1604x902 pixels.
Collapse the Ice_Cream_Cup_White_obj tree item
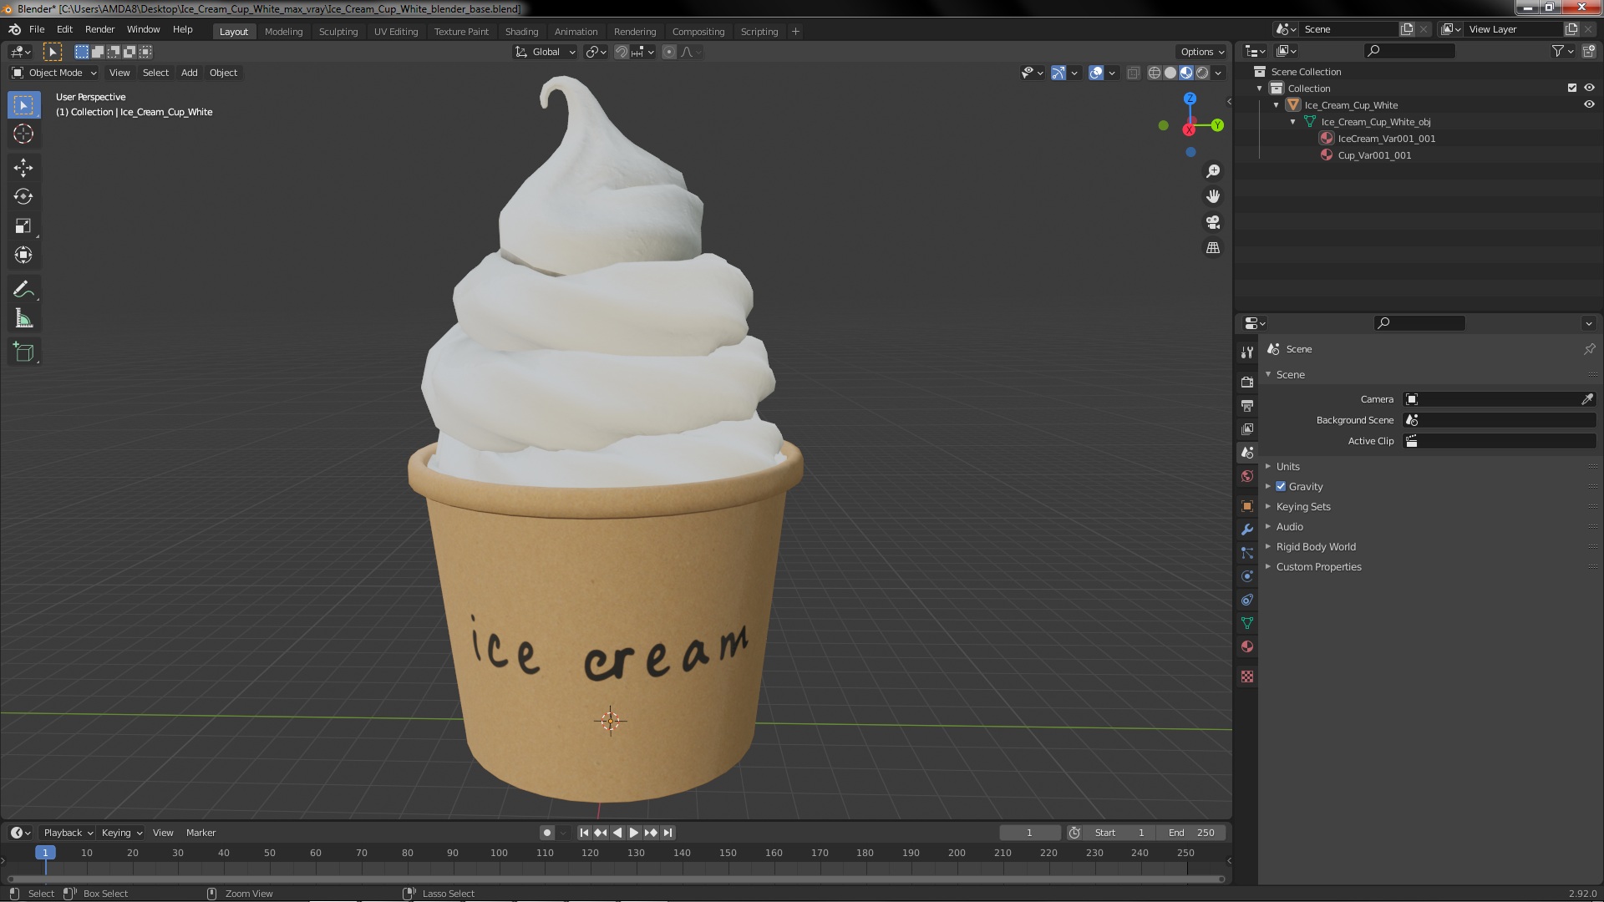pos(1293,122)
